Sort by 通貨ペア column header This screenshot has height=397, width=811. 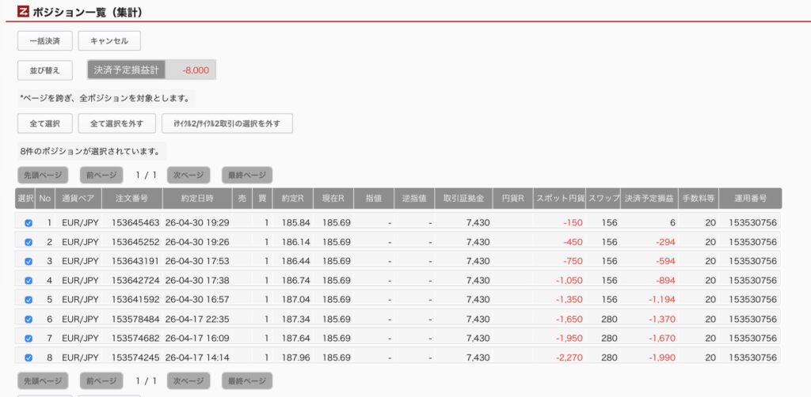pyautogui.click(x=78, y=198)
